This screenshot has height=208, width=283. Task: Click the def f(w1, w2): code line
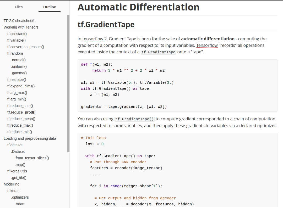pos(96,65)
